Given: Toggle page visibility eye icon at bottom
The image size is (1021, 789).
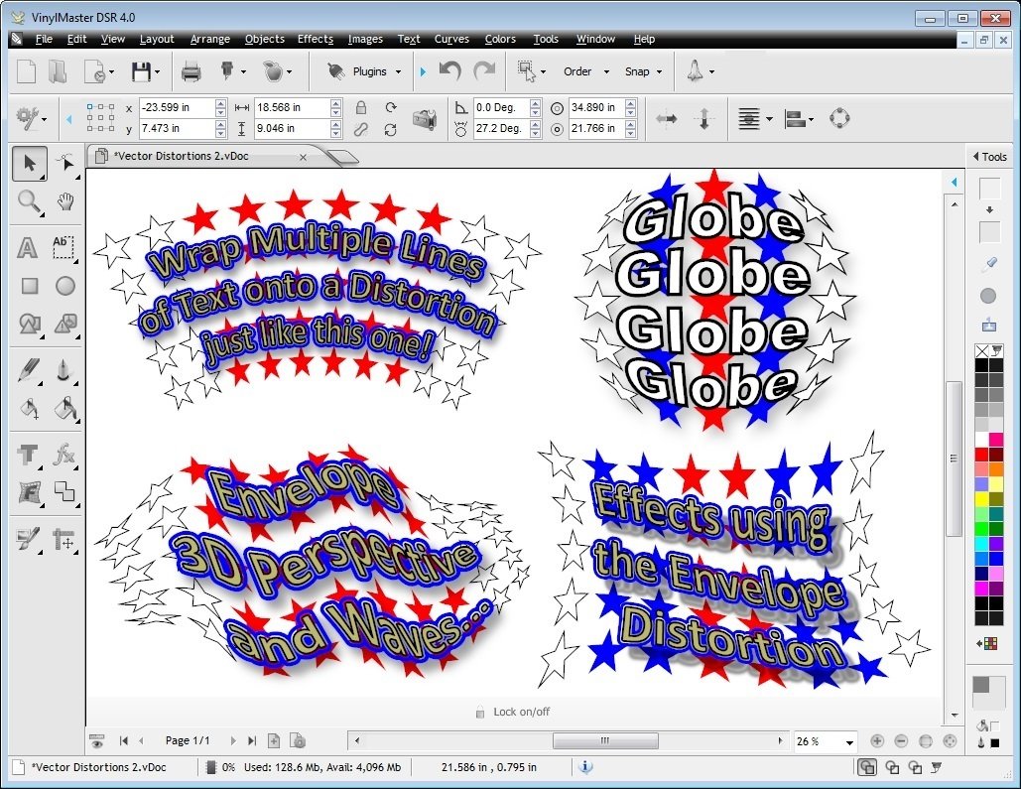Looking at the screenshot, I should 96,740.
